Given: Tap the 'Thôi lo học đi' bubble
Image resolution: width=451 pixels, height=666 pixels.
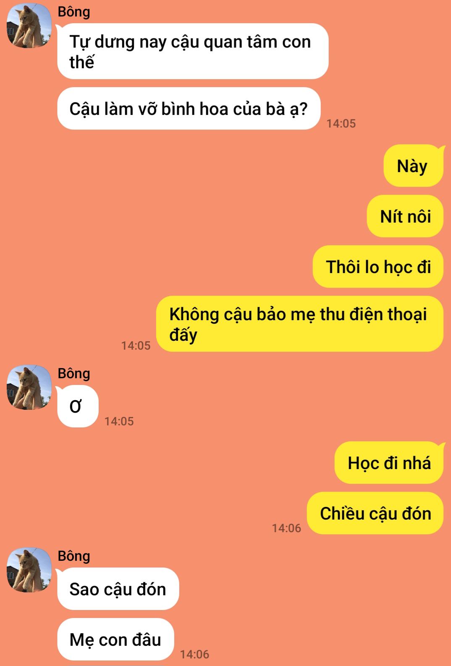Looking at the screenshot, I should [378, 267].
